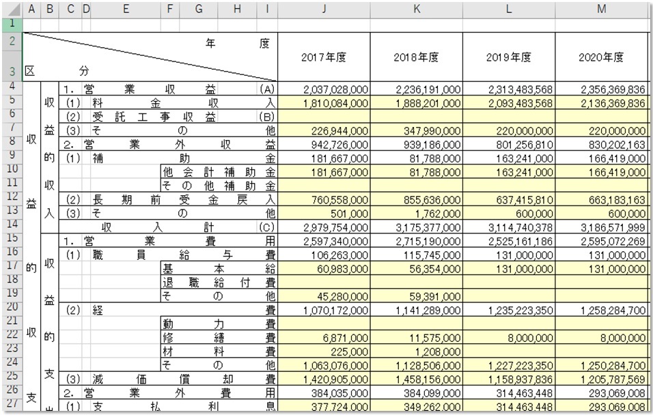Viewport: 653px width, 417px height.
Task: Click the cell with value 2,093,483,568
Action: [509, 103]
